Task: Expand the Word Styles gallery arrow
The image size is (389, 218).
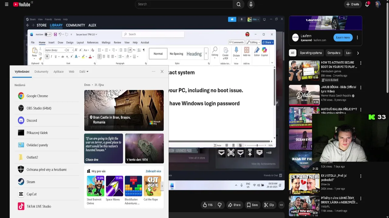Action: [206, 54]
